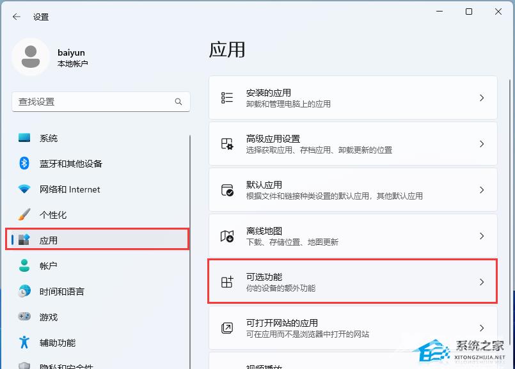
Task: Click the 安装的应用 list icon
Action: coord(227,98)
